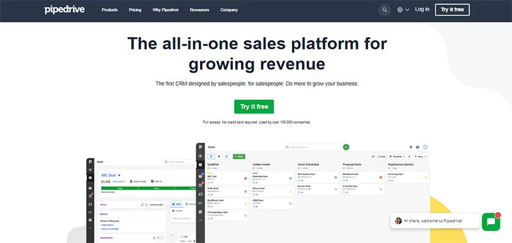512x243 pixels.
Task: Click the green add Deal button
Action: [239, 157]
